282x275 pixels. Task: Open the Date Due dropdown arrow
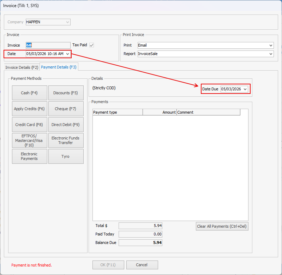click(245, 89)
